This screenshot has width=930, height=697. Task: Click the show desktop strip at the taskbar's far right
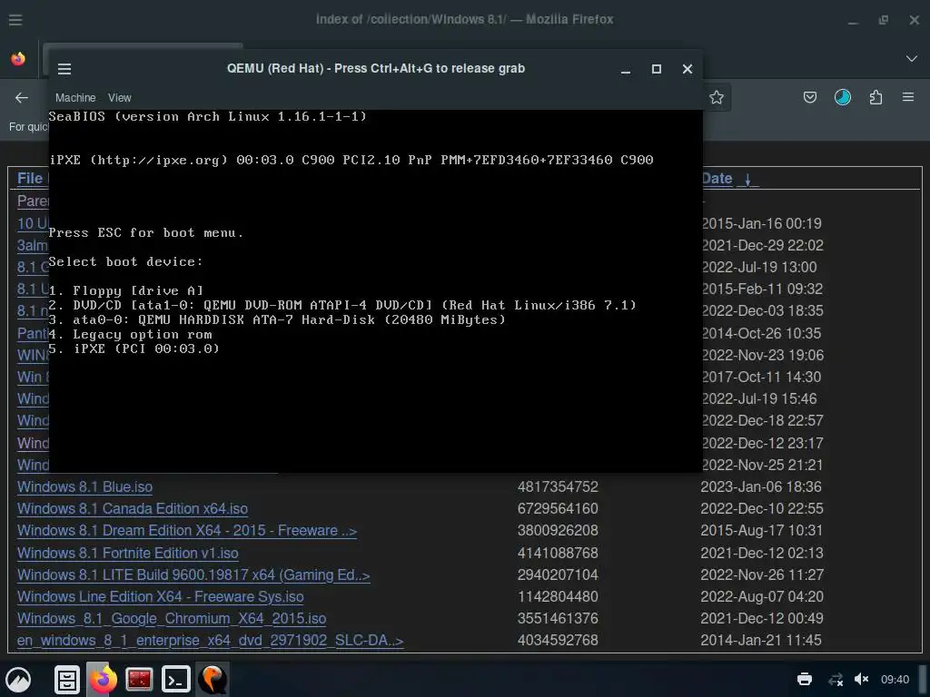tap(924, 680)
